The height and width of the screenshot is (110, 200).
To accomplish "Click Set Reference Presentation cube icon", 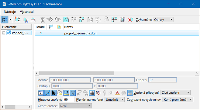I will [x=122, y=20].
